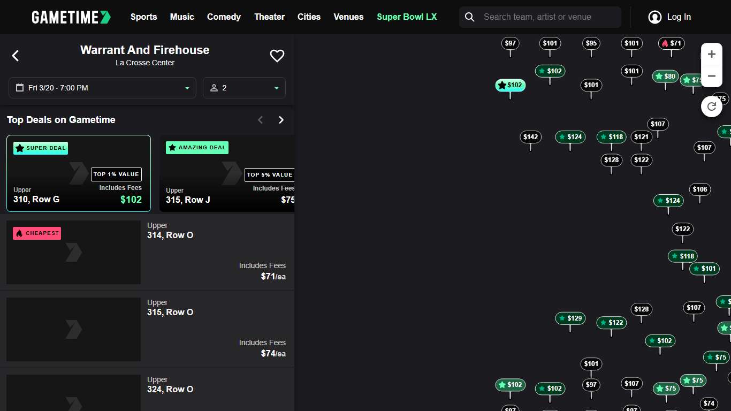Viewport: 731px width, 411px height.
Task: Zoom in on the seat map
Action: (x=711, y=54)
